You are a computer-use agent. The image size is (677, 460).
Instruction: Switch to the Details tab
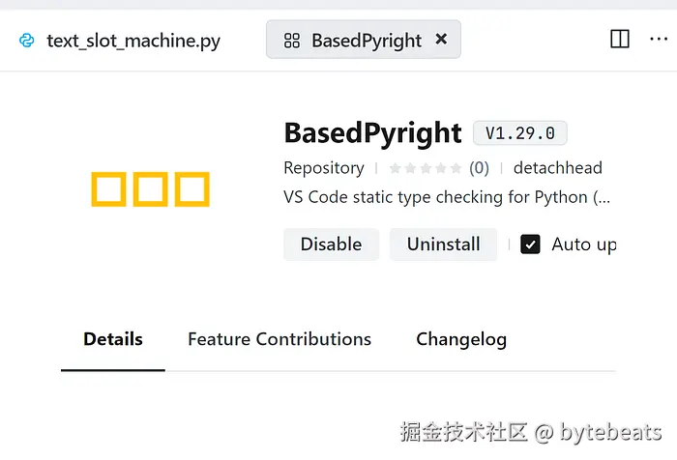pyautogui.click(x=113, y=339)
